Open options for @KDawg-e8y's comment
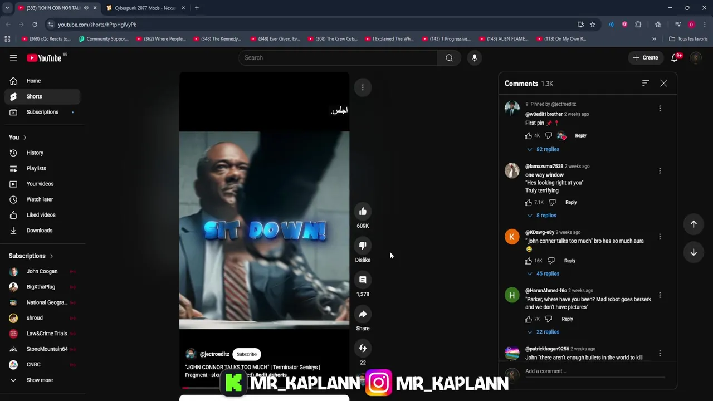 [660, 237]
